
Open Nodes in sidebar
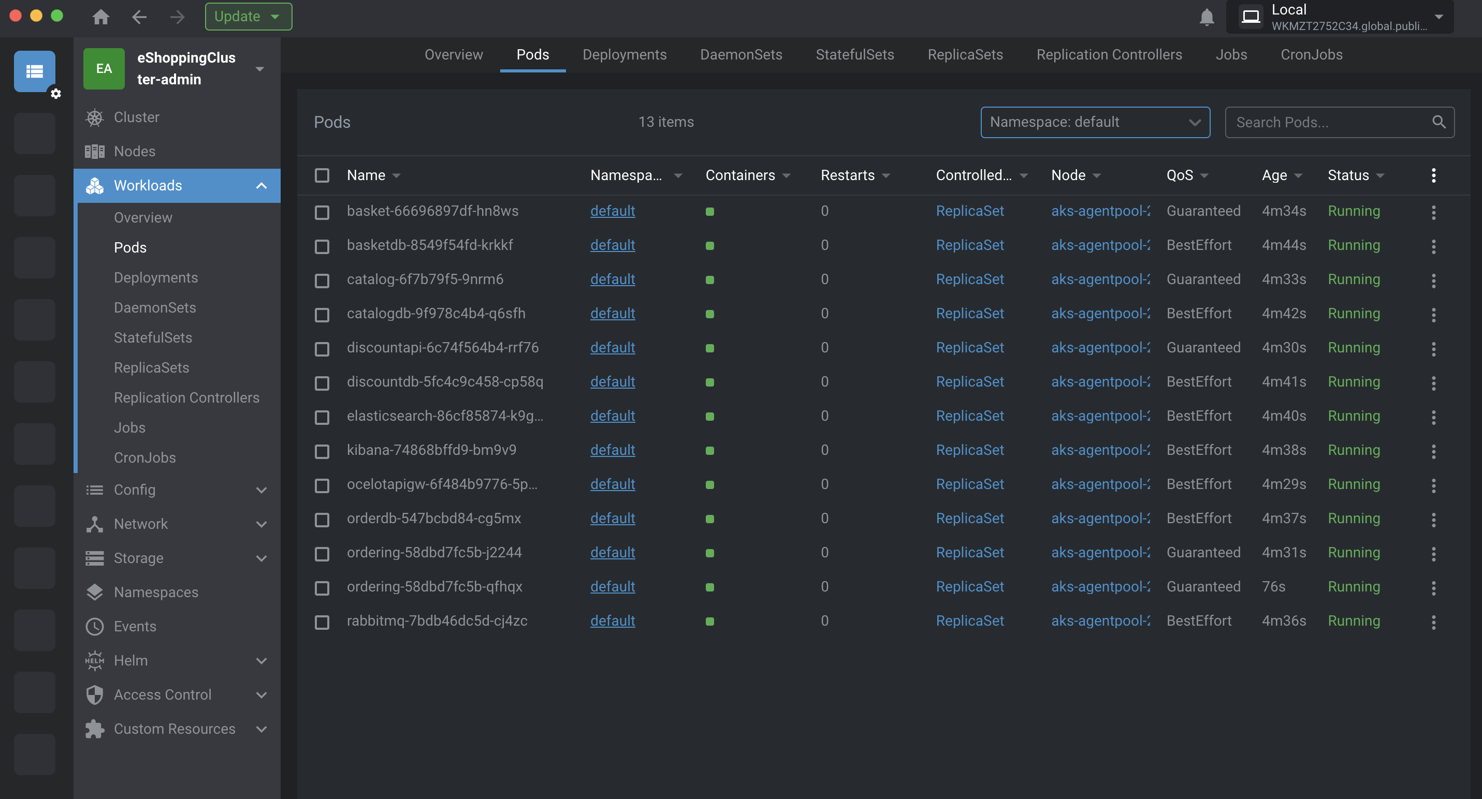point(177,151)
